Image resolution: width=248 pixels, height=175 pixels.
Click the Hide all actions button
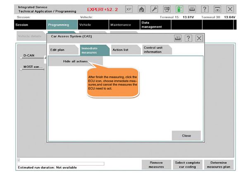(75, 61)
